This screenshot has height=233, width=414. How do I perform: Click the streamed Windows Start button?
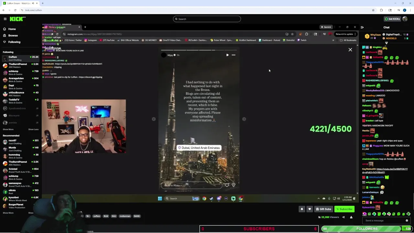coord(160,199)
